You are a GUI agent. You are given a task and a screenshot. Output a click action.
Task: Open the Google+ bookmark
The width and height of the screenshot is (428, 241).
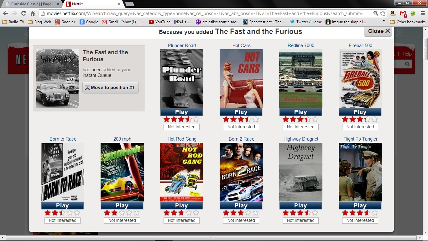pyautogui.click(x=65, y=22)
